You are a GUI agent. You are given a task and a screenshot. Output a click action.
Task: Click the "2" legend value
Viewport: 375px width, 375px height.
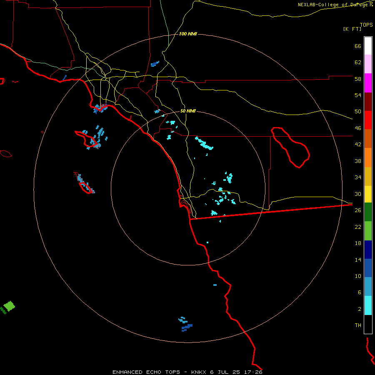pos(360,309)
